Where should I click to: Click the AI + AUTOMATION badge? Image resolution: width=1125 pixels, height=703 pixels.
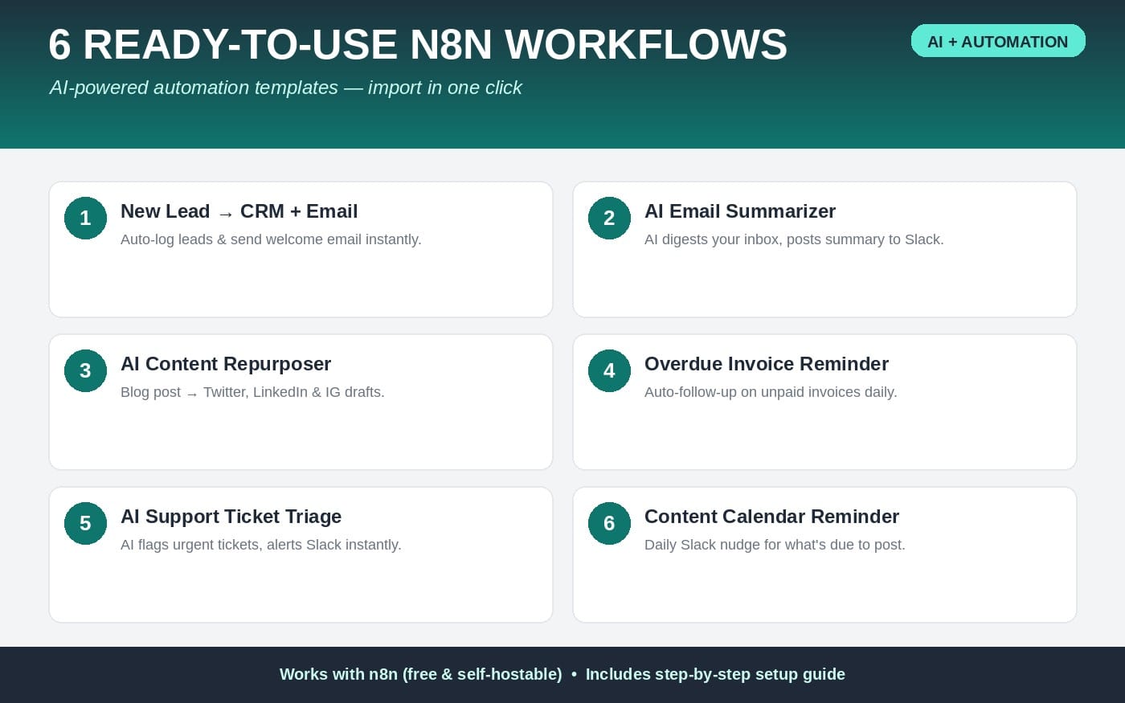coord(998,41)
